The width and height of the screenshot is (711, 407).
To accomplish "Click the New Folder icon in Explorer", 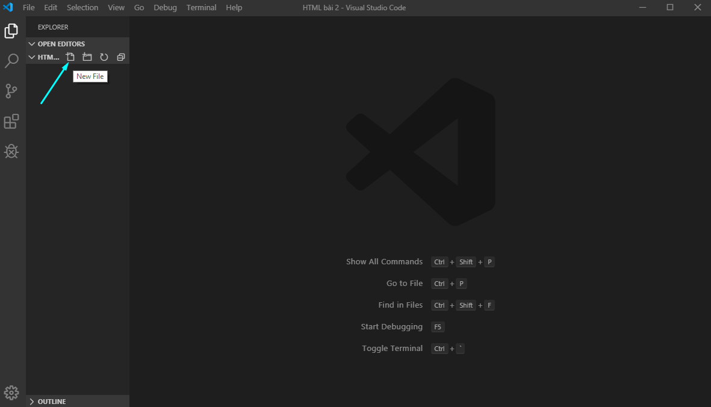I will [x=87, y=57].
